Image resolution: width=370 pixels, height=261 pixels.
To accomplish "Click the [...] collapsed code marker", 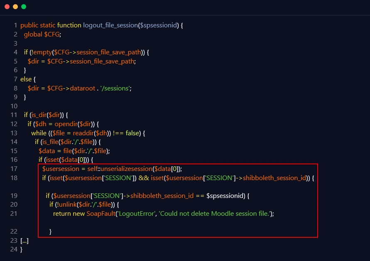I will point(24,241).
